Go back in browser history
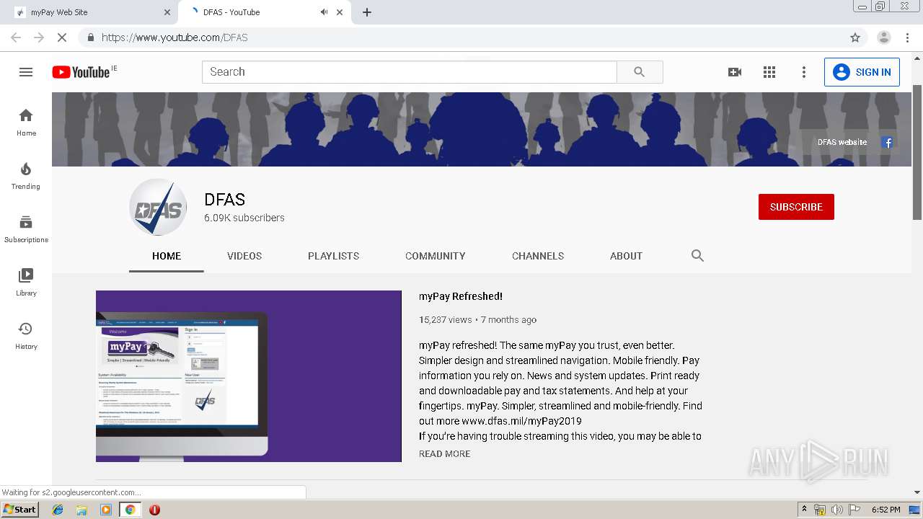Screen dimensions: 923x519 pos(16,37)
